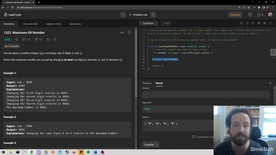Switch to the Discussion tab
This screenshot has height=155, width=276.
30,24
